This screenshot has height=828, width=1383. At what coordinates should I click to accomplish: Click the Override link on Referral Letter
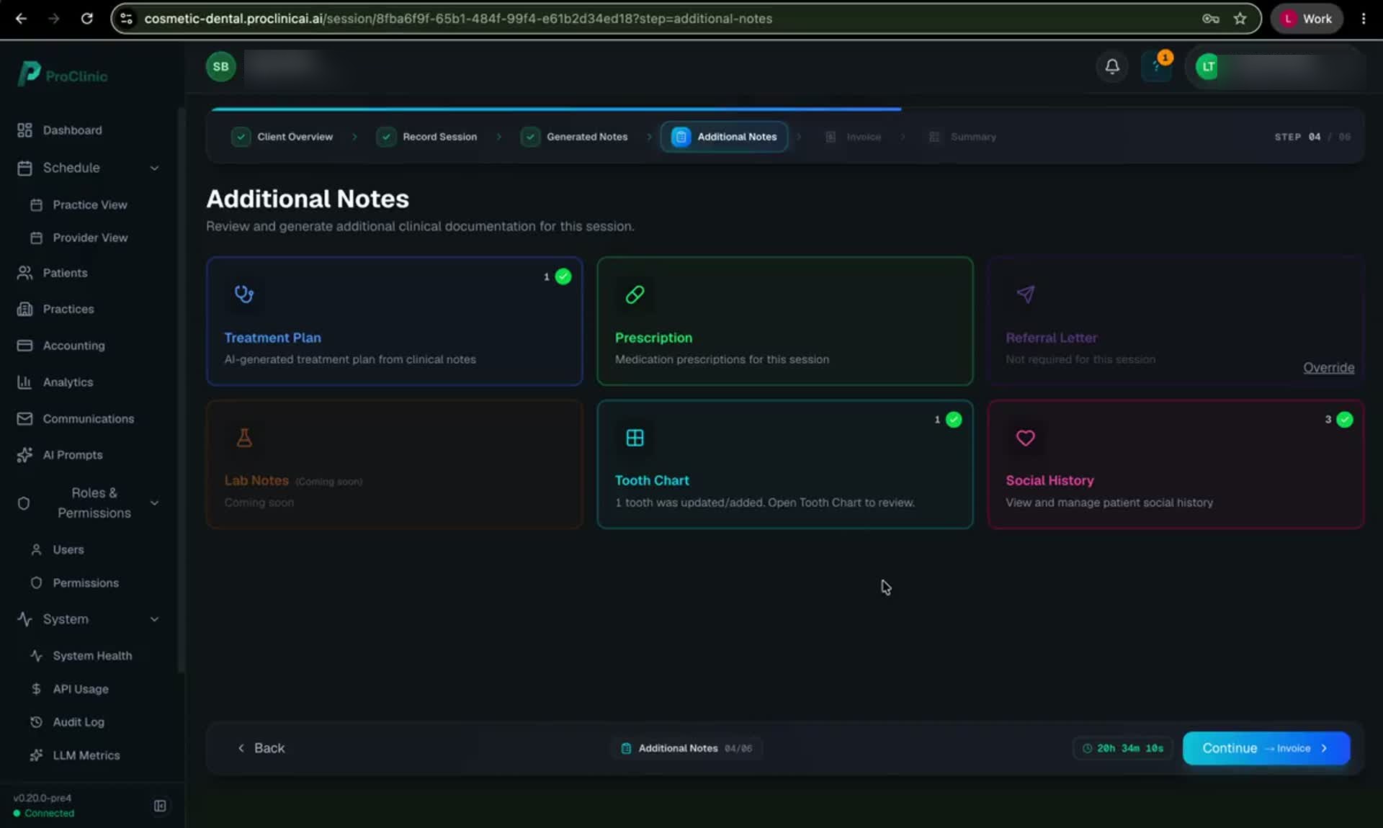[1328, 368]
